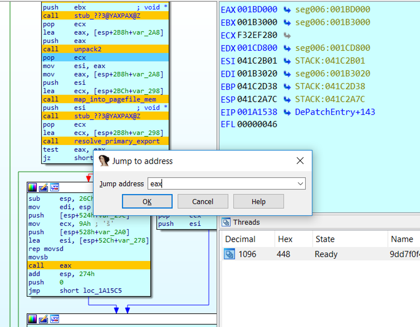Select ESI value 041C2B01

[257, 61]
